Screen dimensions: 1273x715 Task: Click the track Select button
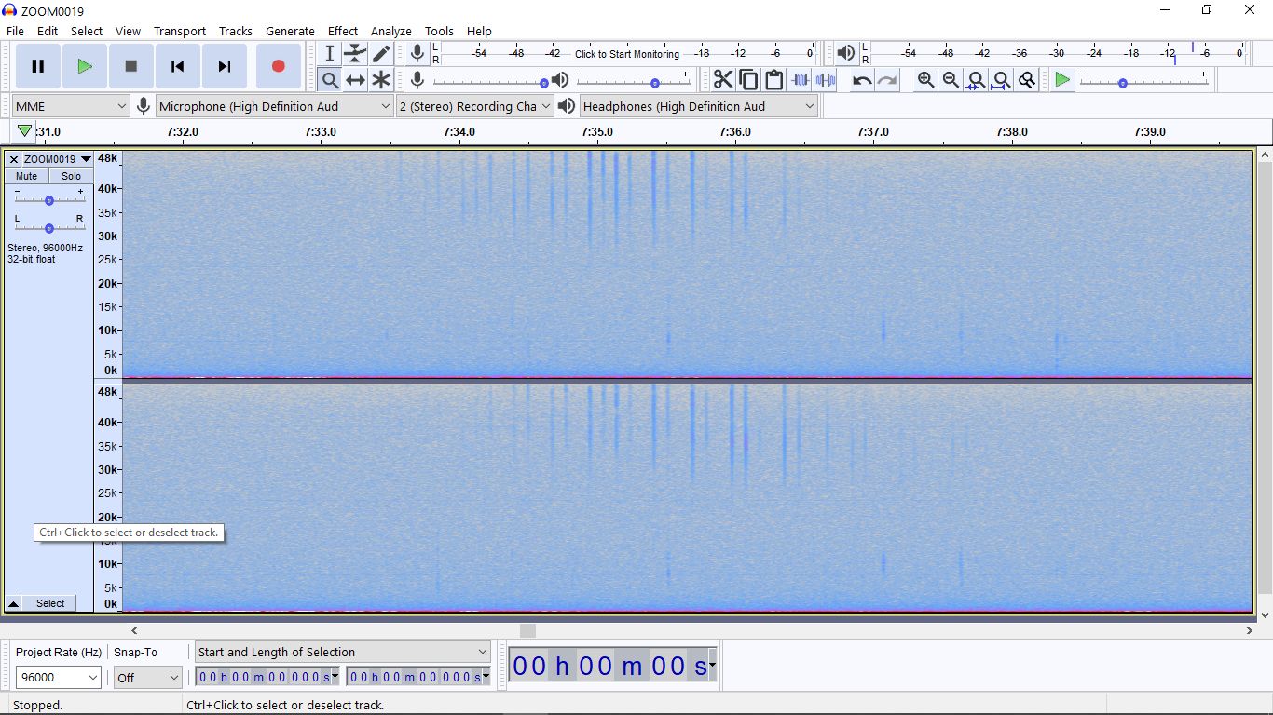(50, 603)
